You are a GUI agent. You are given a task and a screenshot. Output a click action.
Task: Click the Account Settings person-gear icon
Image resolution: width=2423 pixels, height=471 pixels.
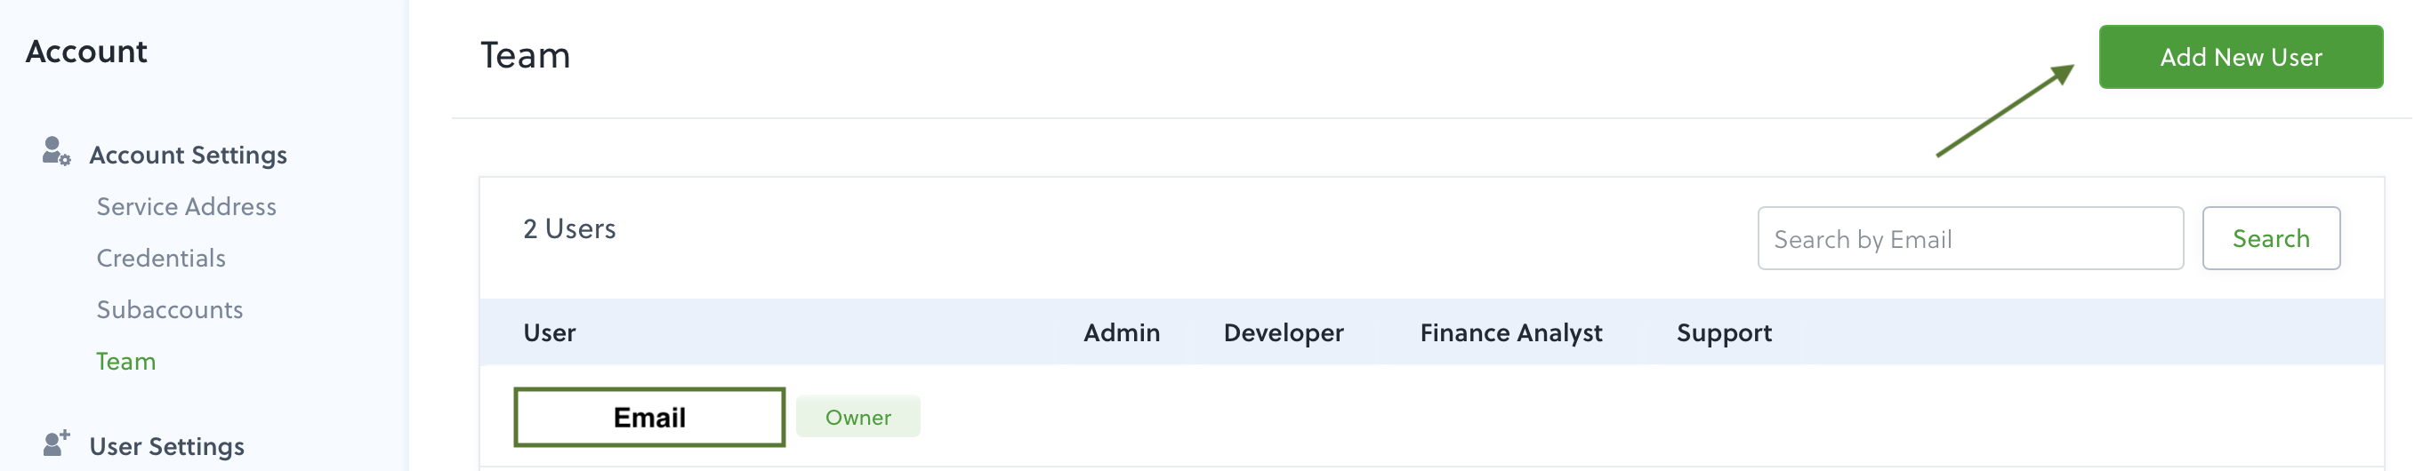pyautogui.click(x=56, y=151)
